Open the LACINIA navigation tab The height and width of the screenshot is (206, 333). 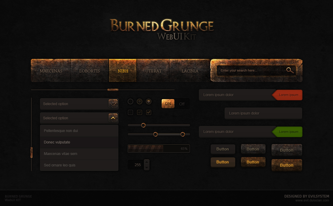pyautogui.click(x=190, y=71)
